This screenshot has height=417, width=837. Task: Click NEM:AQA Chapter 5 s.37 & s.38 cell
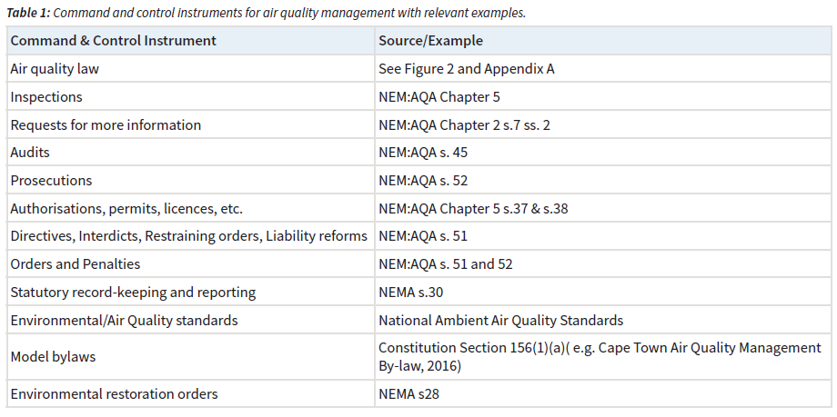point(472,209)
